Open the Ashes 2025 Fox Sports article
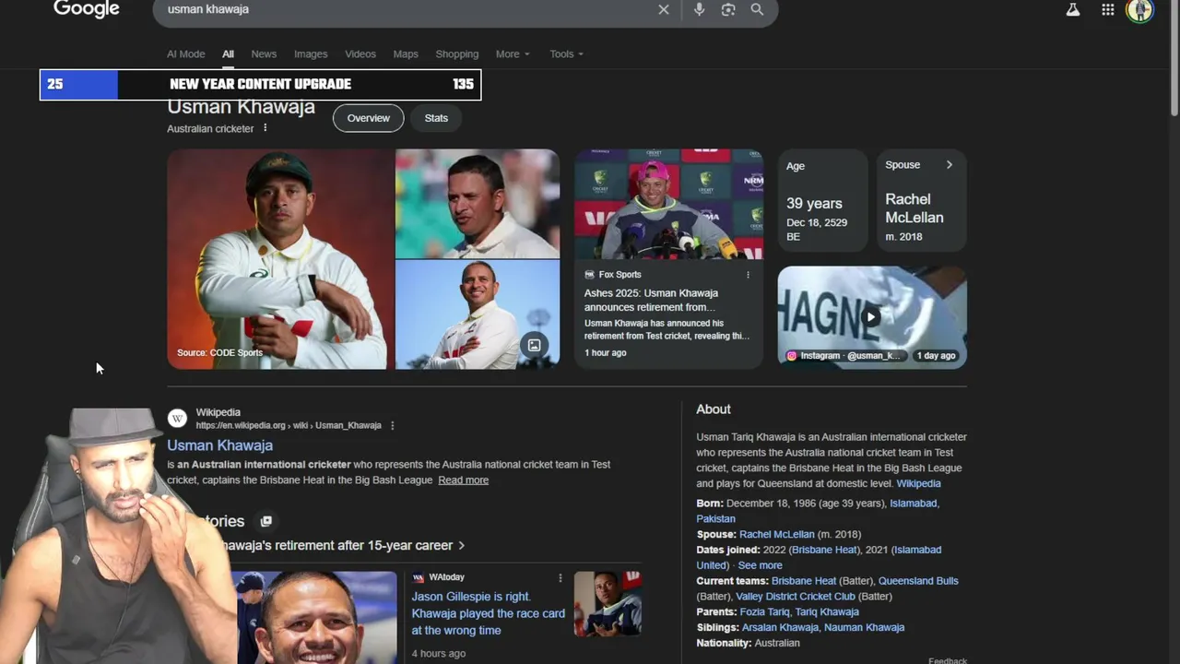The height and width of the screenshot is (664, 1180). point(651,301)
